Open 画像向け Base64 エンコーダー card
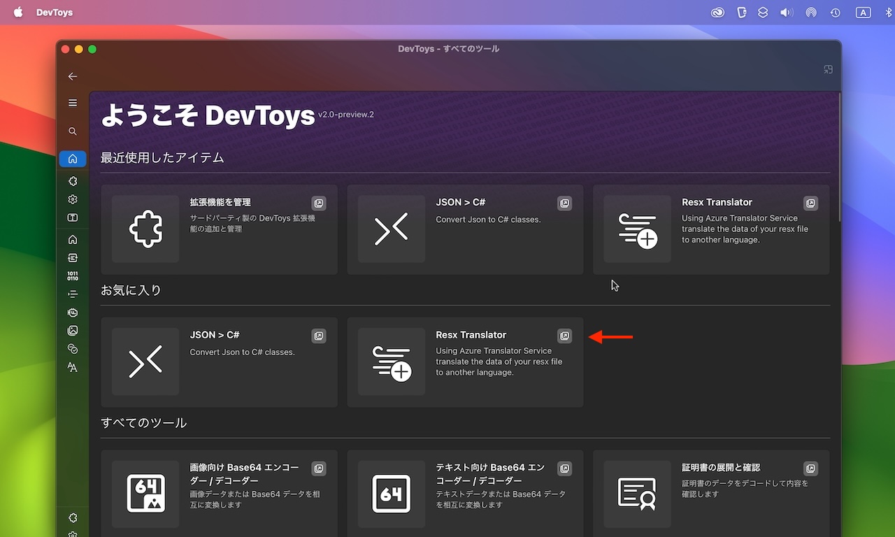Image resolution: width=895 pixels, height=537 pixels. [x=220, y=494]
